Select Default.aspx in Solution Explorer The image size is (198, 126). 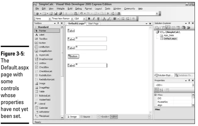(170, 38)
